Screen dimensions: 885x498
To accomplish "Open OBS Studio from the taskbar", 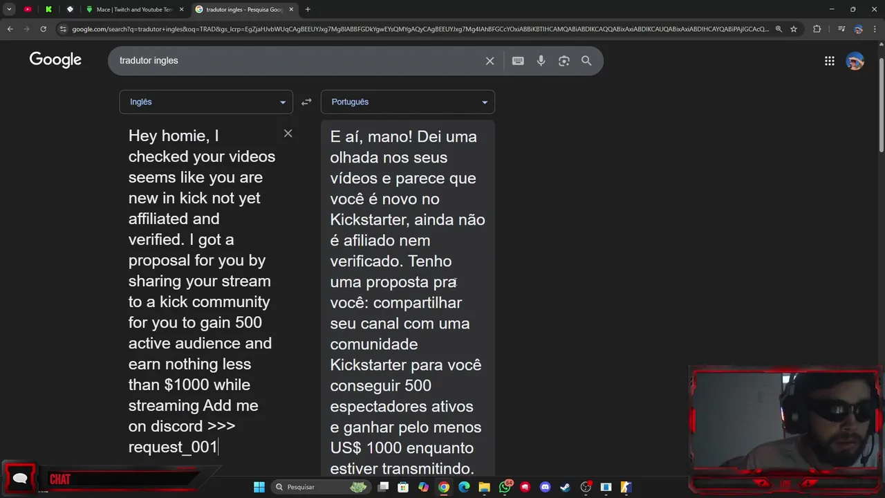I will [586, 487].
